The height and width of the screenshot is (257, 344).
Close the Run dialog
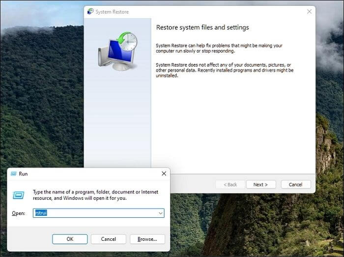(x=164, y=174)
